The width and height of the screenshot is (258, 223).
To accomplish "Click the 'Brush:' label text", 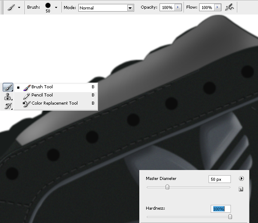I will [34, 7].
